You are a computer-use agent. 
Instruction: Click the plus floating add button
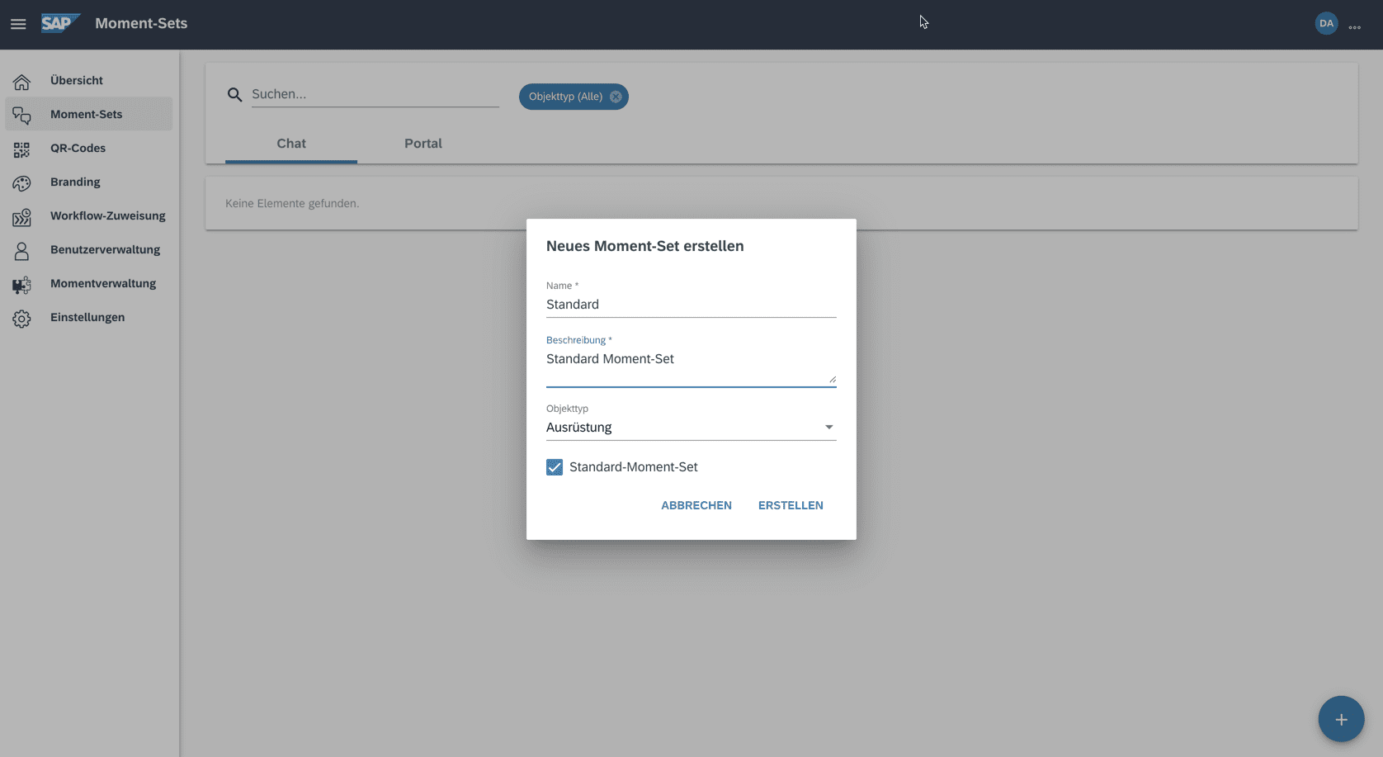[x=1341, y=719]
